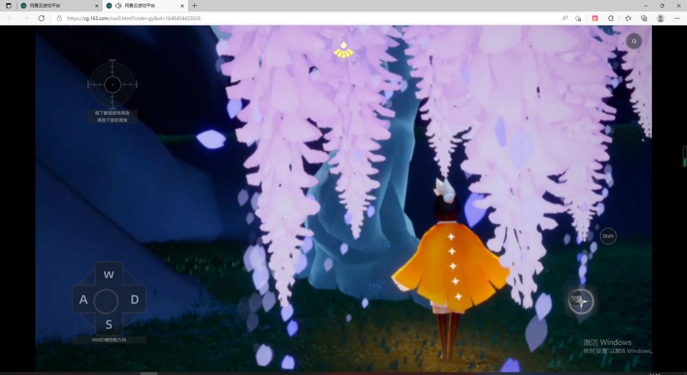Toggle the crosshair camera view lock

[x=112, y=85]
